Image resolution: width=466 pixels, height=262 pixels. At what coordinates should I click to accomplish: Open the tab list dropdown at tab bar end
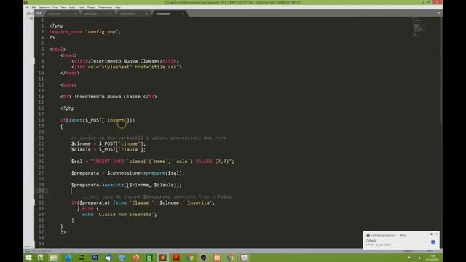point(438,13)
